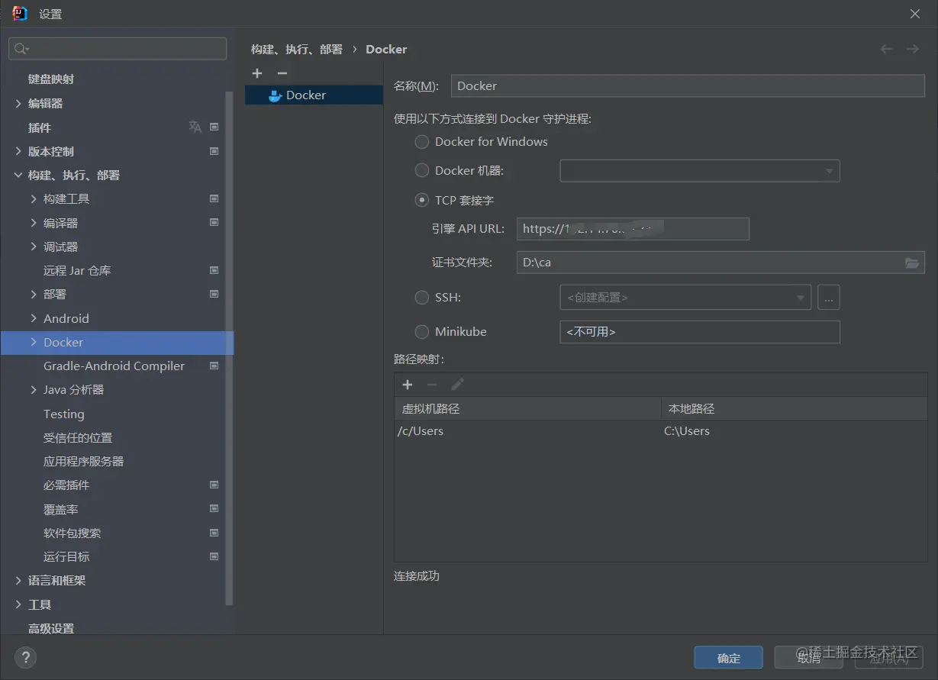Expand the 编辑器 tree node

[x=18, y=103]
